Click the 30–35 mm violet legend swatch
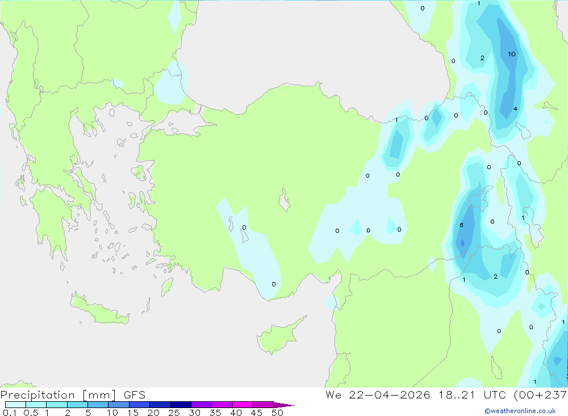Viewport: 568px width, 416px height. [x=201, y=405]
